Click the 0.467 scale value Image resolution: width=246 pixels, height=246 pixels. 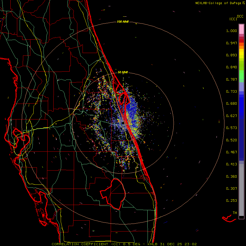tap(232, 152)
